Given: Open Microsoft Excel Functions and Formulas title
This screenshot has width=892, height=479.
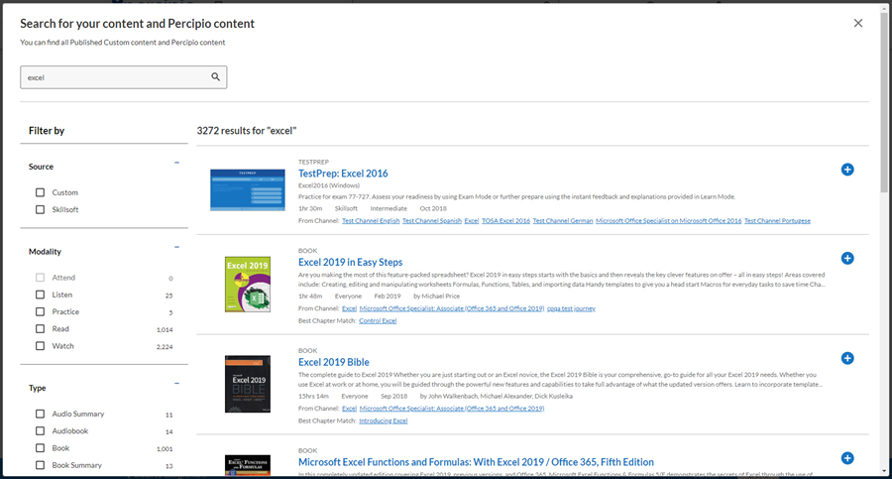Looking at the screenshot, I should click(x=476, y=462).
